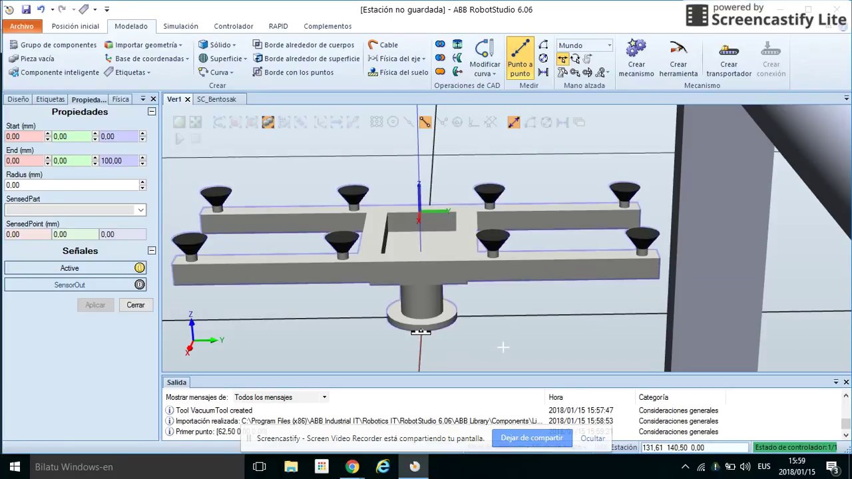Screen dimensions: 852x479
Task: Click the Radius field spinner arrows
Action: click(142, 185)
